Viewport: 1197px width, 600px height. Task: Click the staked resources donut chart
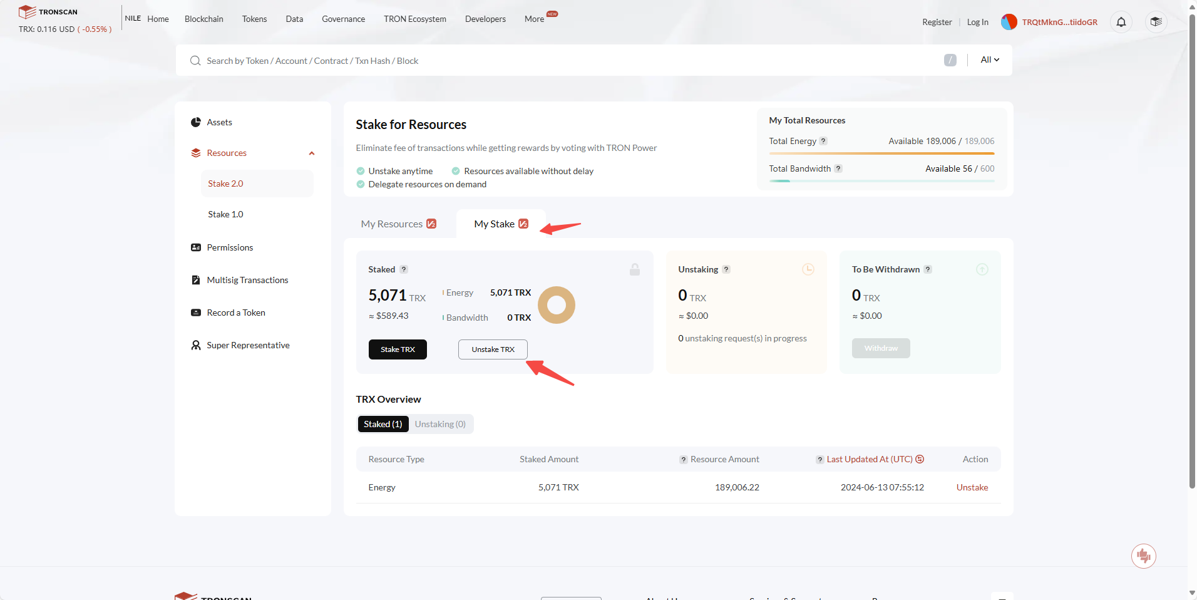557,305
